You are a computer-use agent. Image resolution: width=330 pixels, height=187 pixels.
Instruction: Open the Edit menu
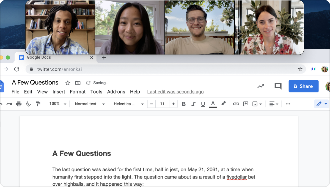pos(28,92)
